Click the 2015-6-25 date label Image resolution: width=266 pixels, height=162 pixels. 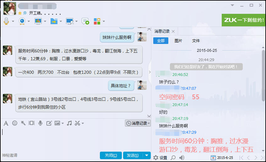point(225,158)
